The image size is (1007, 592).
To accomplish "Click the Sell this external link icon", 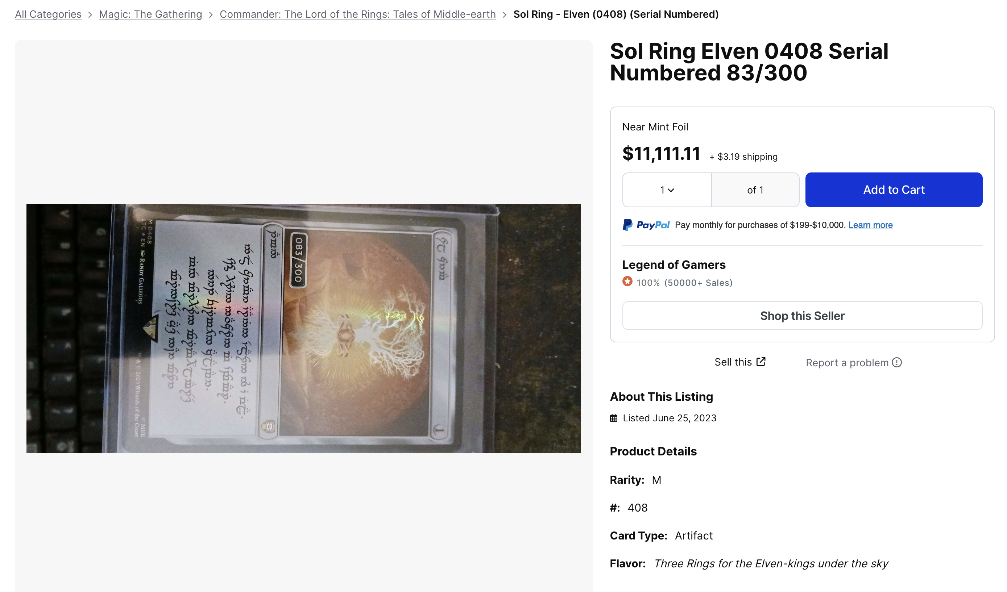I will click(x=761, y=362).
